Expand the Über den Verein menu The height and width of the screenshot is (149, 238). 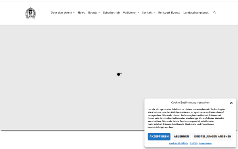pos(63,13)
